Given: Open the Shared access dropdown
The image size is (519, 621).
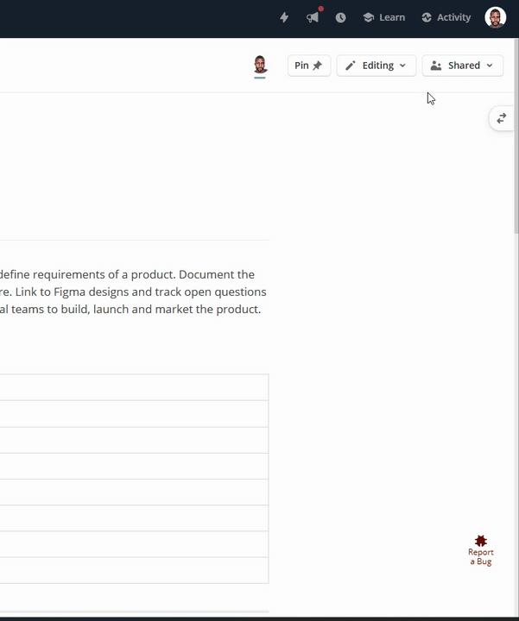Looking at the screenshot, I should [463, 66].
